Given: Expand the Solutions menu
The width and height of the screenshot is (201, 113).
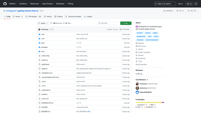Looking at the screenshot, I should tap(24, 4).
